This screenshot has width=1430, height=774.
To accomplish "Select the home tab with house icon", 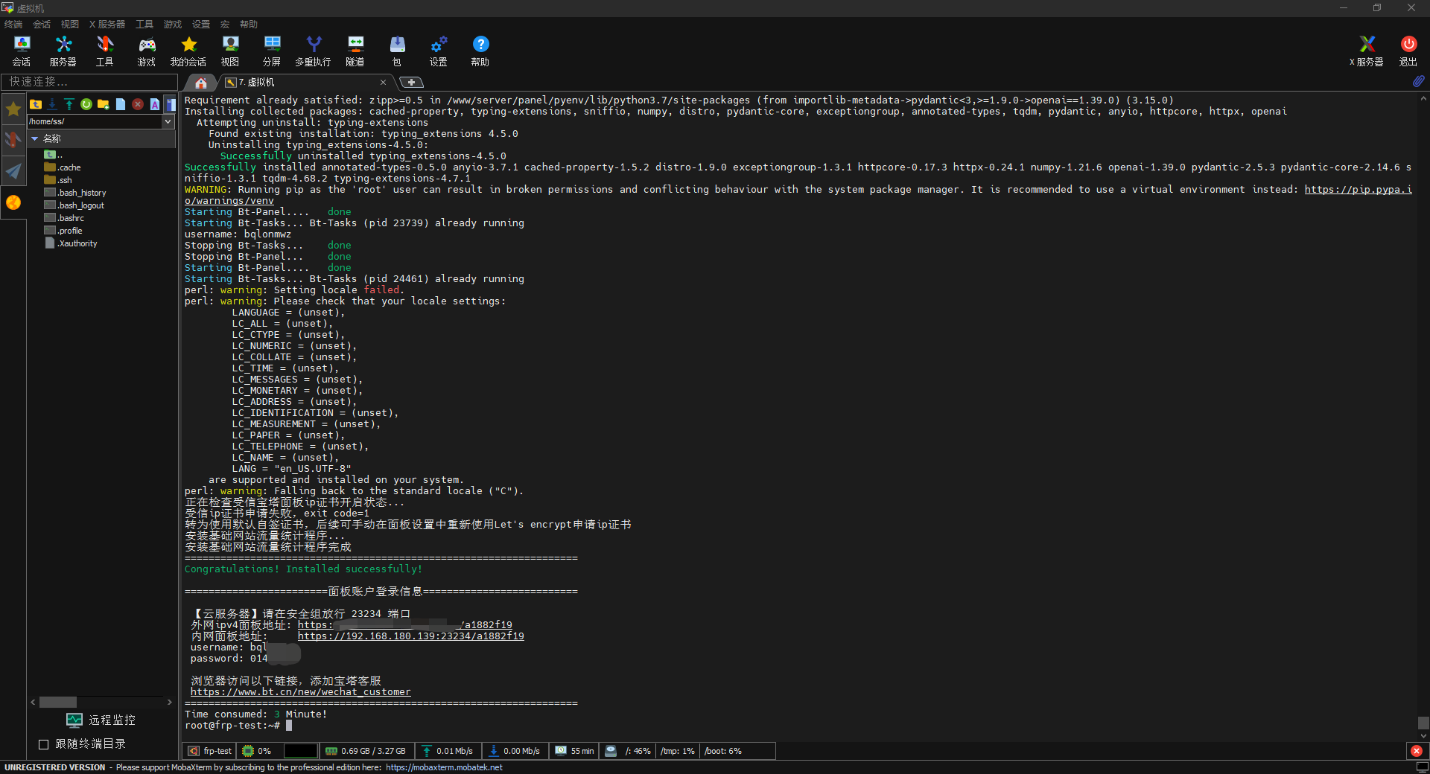I will pyautogui.click(x=201, y=83).
